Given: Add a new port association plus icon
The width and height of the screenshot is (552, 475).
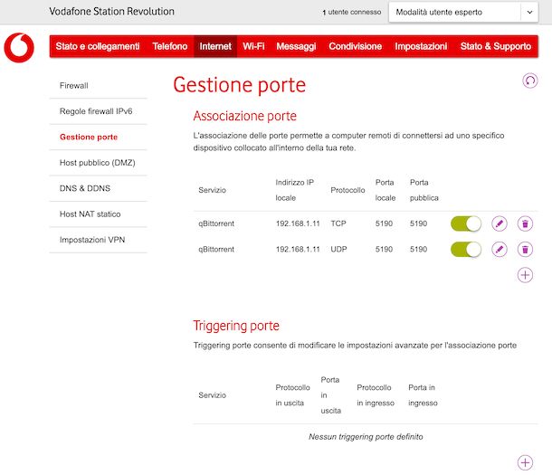Looking at the screenshot, I should [x=525, y=275].
